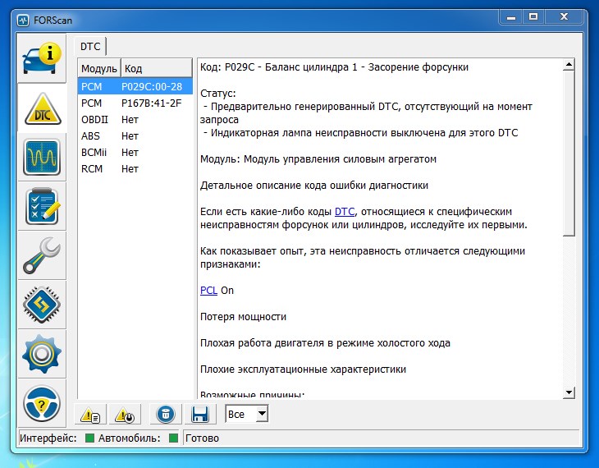Screen dimensions: 599x468
Task: Select the BCMii Нет row
Action: [135, 152]
